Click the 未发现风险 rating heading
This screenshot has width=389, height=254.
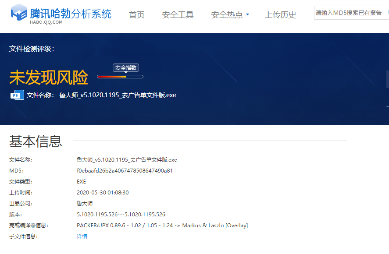pyautogui.click(x=49, y=78)
